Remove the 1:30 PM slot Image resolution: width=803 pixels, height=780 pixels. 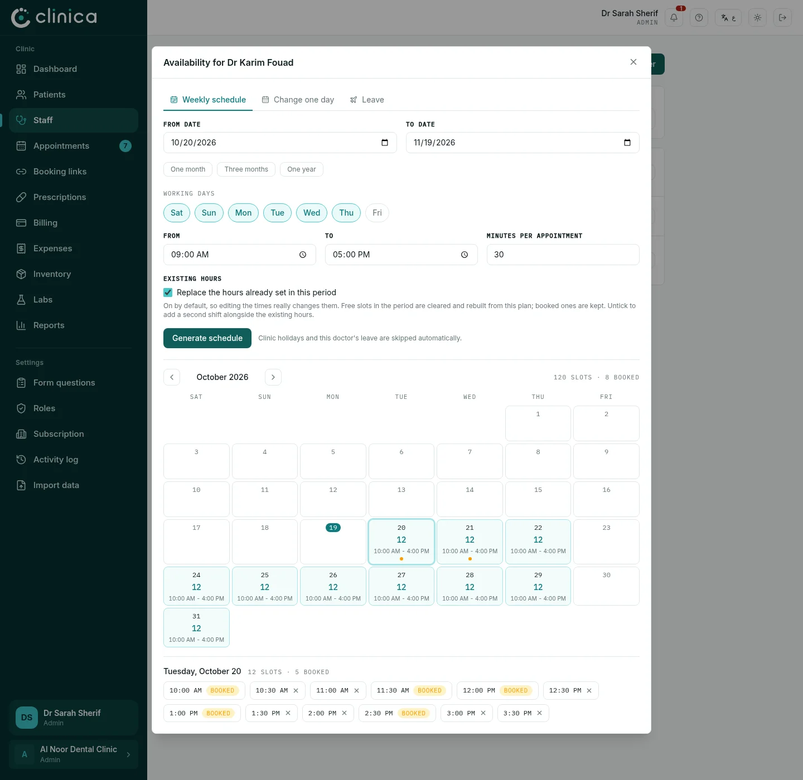click(x=288, y=713)
